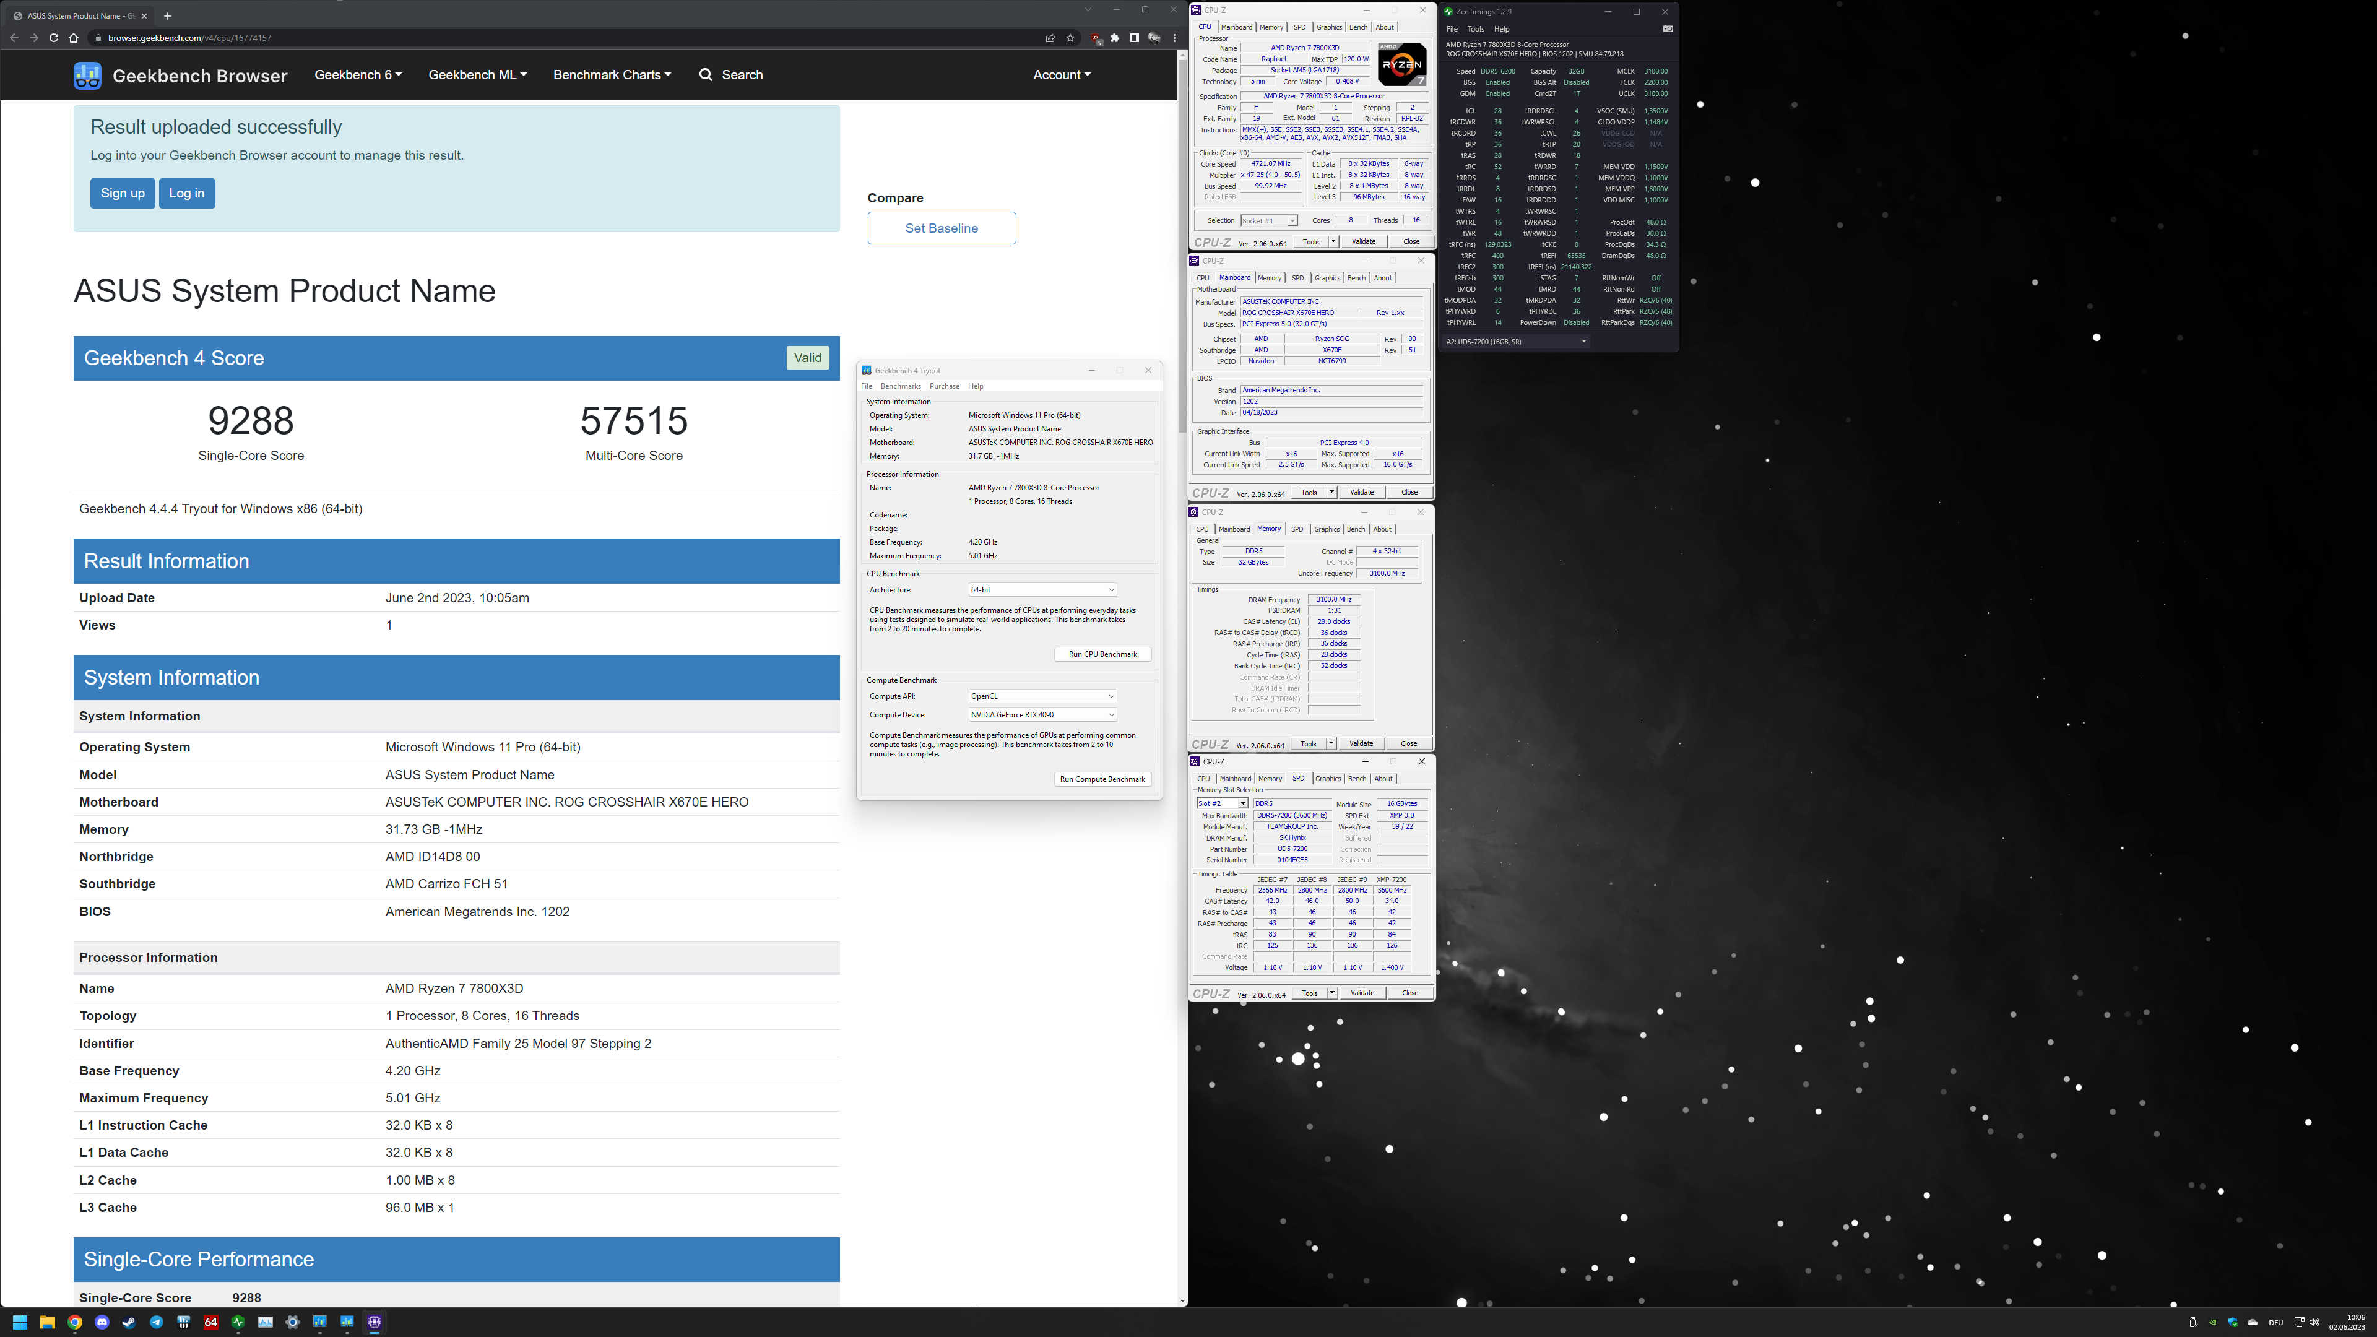The width and height of the screenshot is (2377, 1337).
Task: Open ZenTimings Tools menu
Action: 1476,28
